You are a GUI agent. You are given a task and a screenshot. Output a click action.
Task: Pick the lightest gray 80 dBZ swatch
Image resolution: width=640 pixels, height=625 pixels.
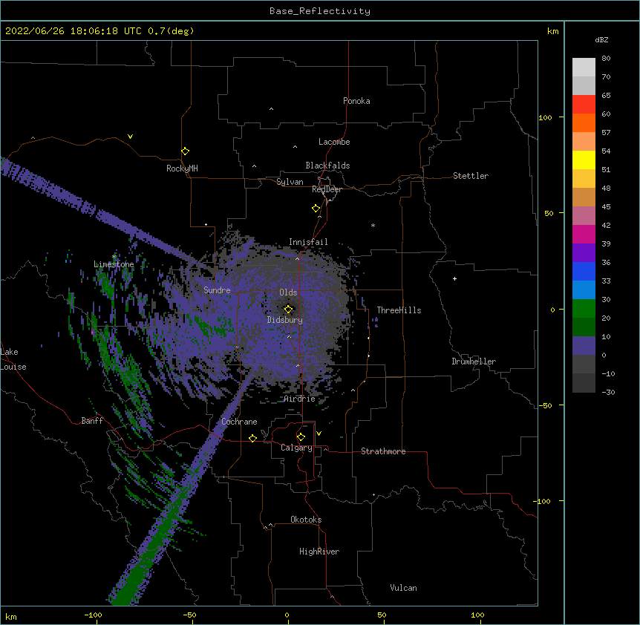coord(584,68)
